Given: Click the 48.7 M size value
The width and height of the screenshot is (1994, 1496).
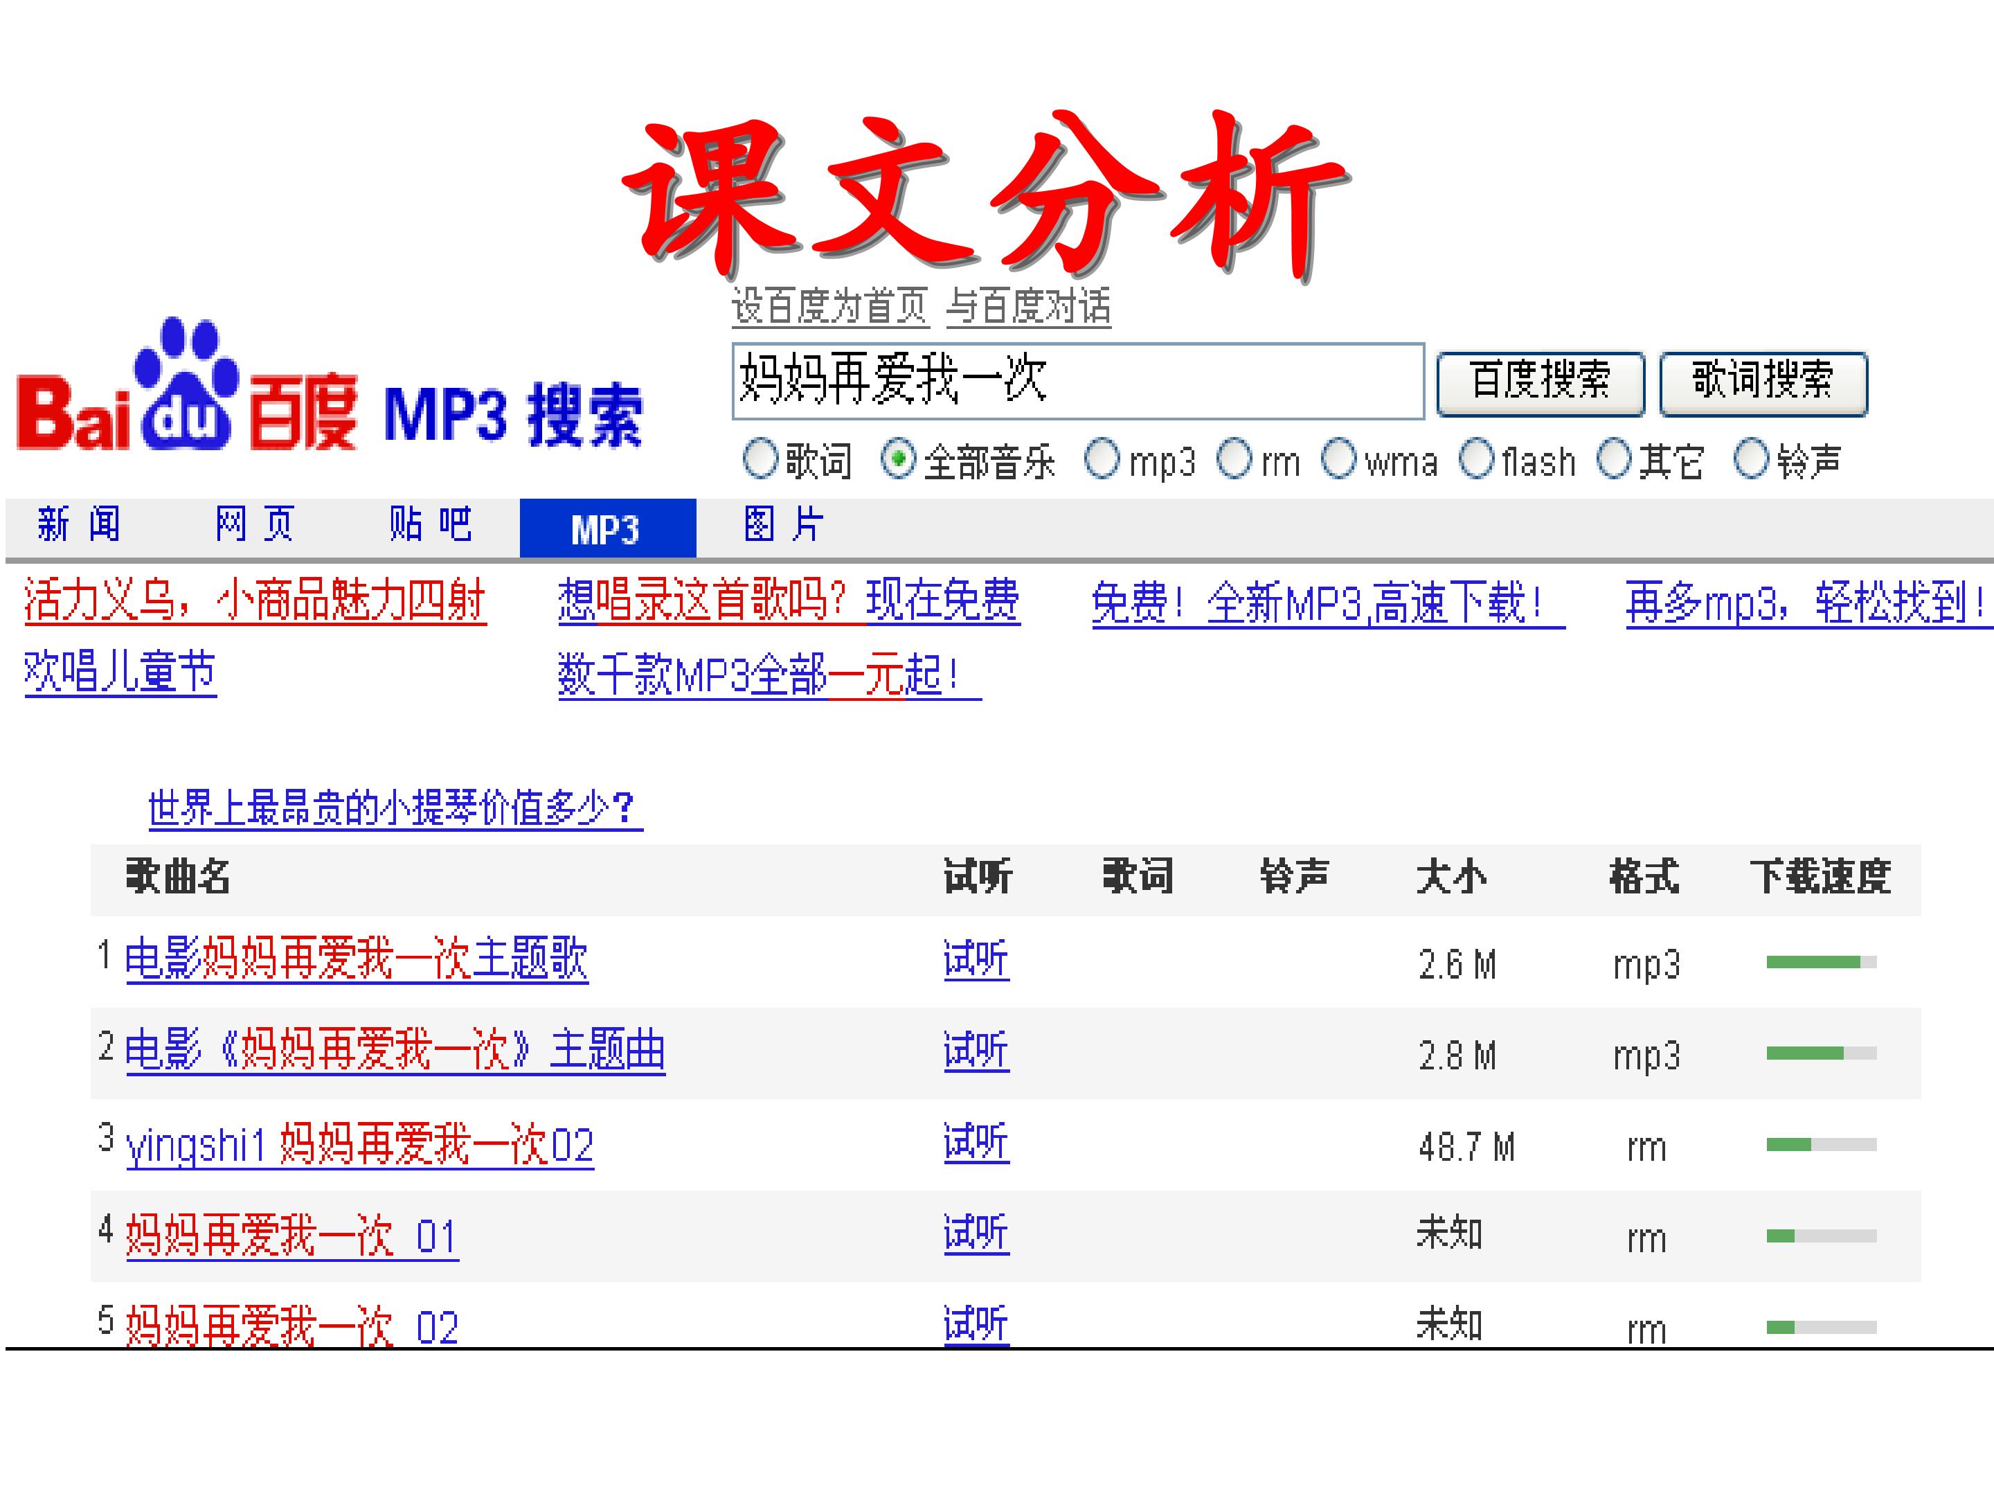Looking at the screenshot, I should tap(1466, 1147).
